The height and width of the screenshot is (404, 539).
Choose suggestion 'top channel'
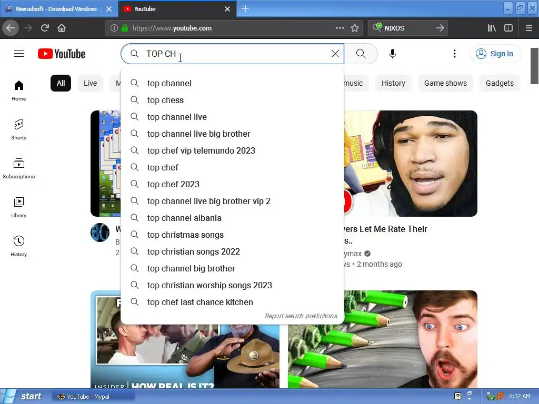click(x=232, y=83)
